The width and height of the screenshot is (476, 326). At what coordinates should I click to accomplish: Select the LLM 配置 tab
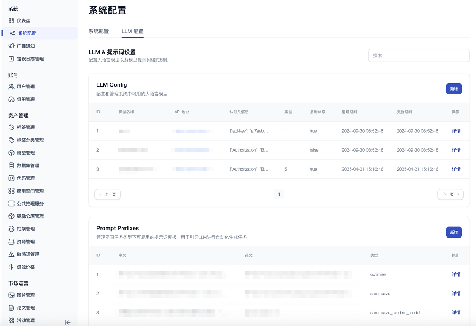click(x=132, y=32)
